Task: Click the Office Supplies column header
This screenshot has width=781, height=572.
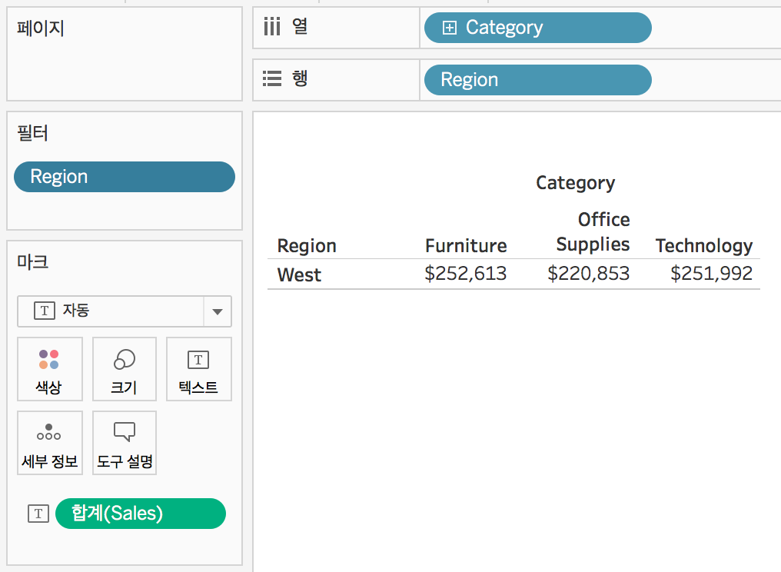Action: (x=593, y=231)
